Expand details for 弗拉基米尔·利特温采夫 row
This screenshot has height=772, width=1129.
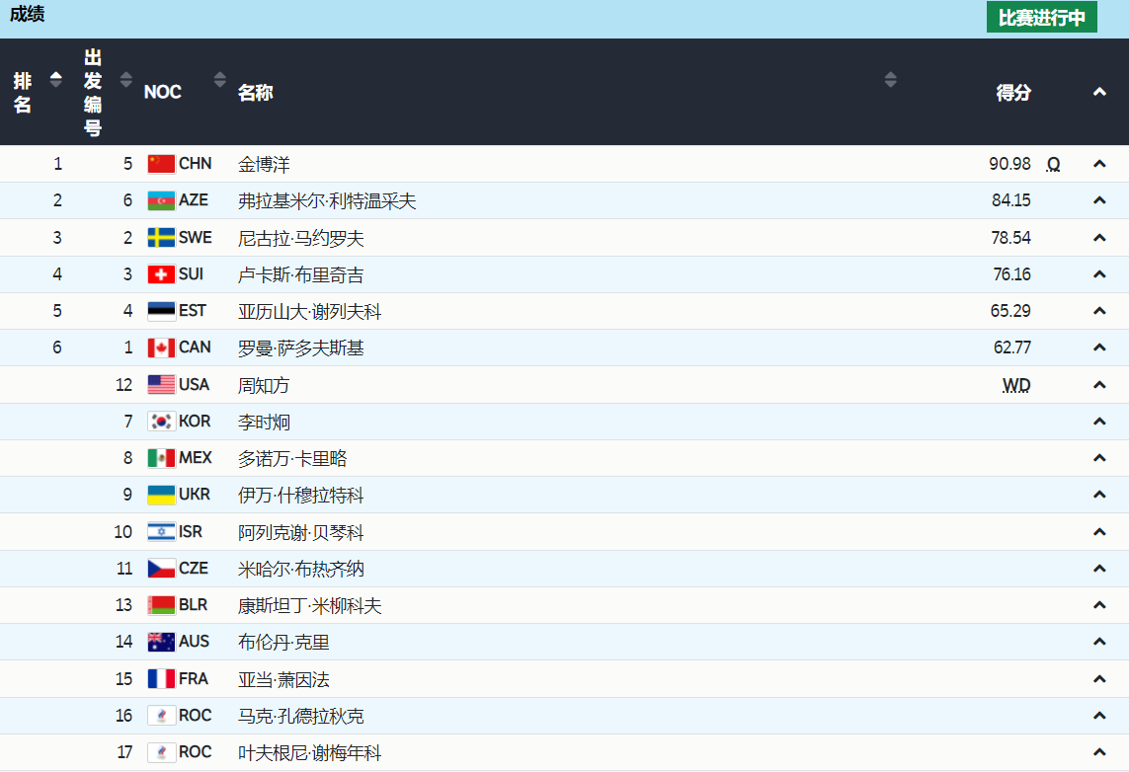(1098, 200)
